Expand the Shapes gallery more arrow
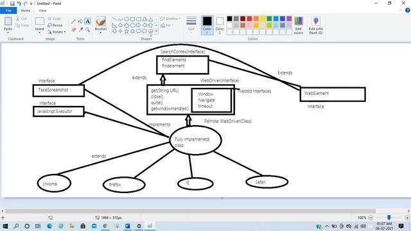Image resolution: width=411 pixels, height=231 pixels. pyautogui.click(x=157, y=31)
